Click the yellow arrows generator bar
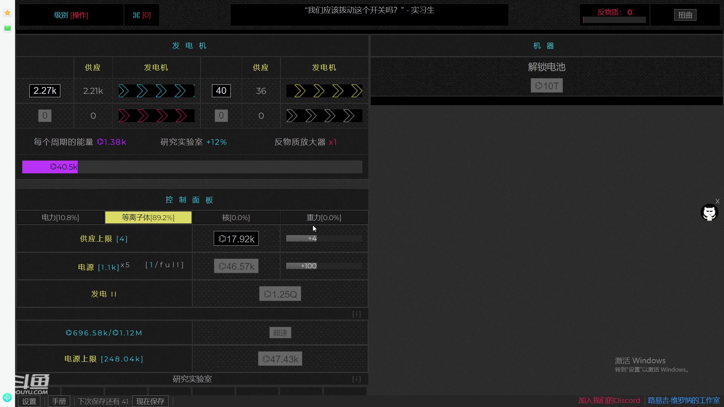Image resolution: width=724 pixels, height=407 pixels. tap(324, 91)
